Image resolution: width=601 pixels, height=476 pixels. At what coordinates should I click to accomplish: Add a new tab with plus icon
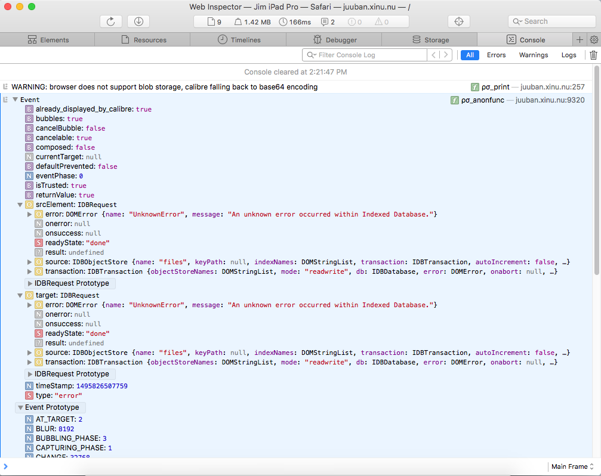pyautogui.click(x=579, y=40)
